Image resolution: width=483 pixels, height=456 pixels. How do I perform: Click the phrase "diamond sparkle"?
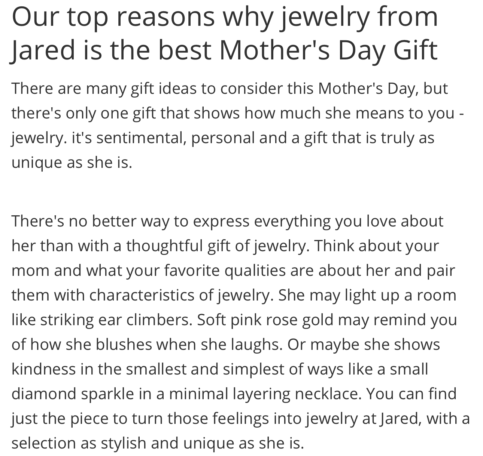click(73, 394)
